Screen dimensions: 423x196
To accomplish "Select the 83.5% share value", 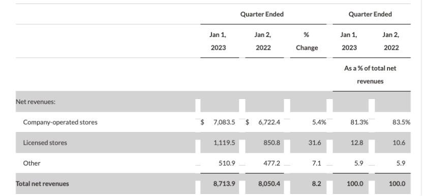I will tap(402, 122).
